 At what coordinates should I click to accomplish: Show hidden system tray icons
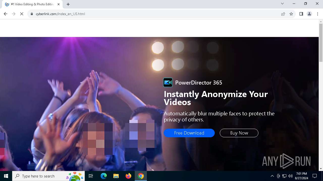click(x=272, y=176)
